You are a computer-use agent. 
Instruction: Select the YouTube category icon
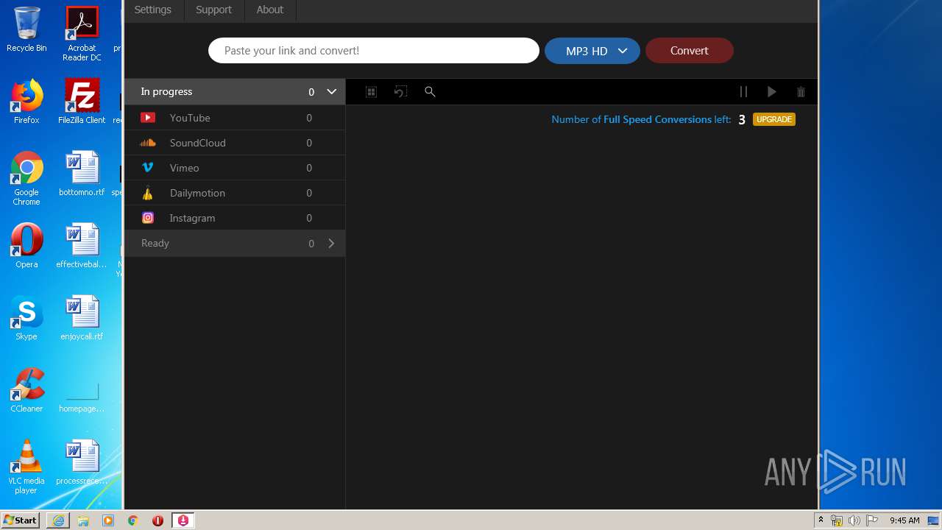148,118
